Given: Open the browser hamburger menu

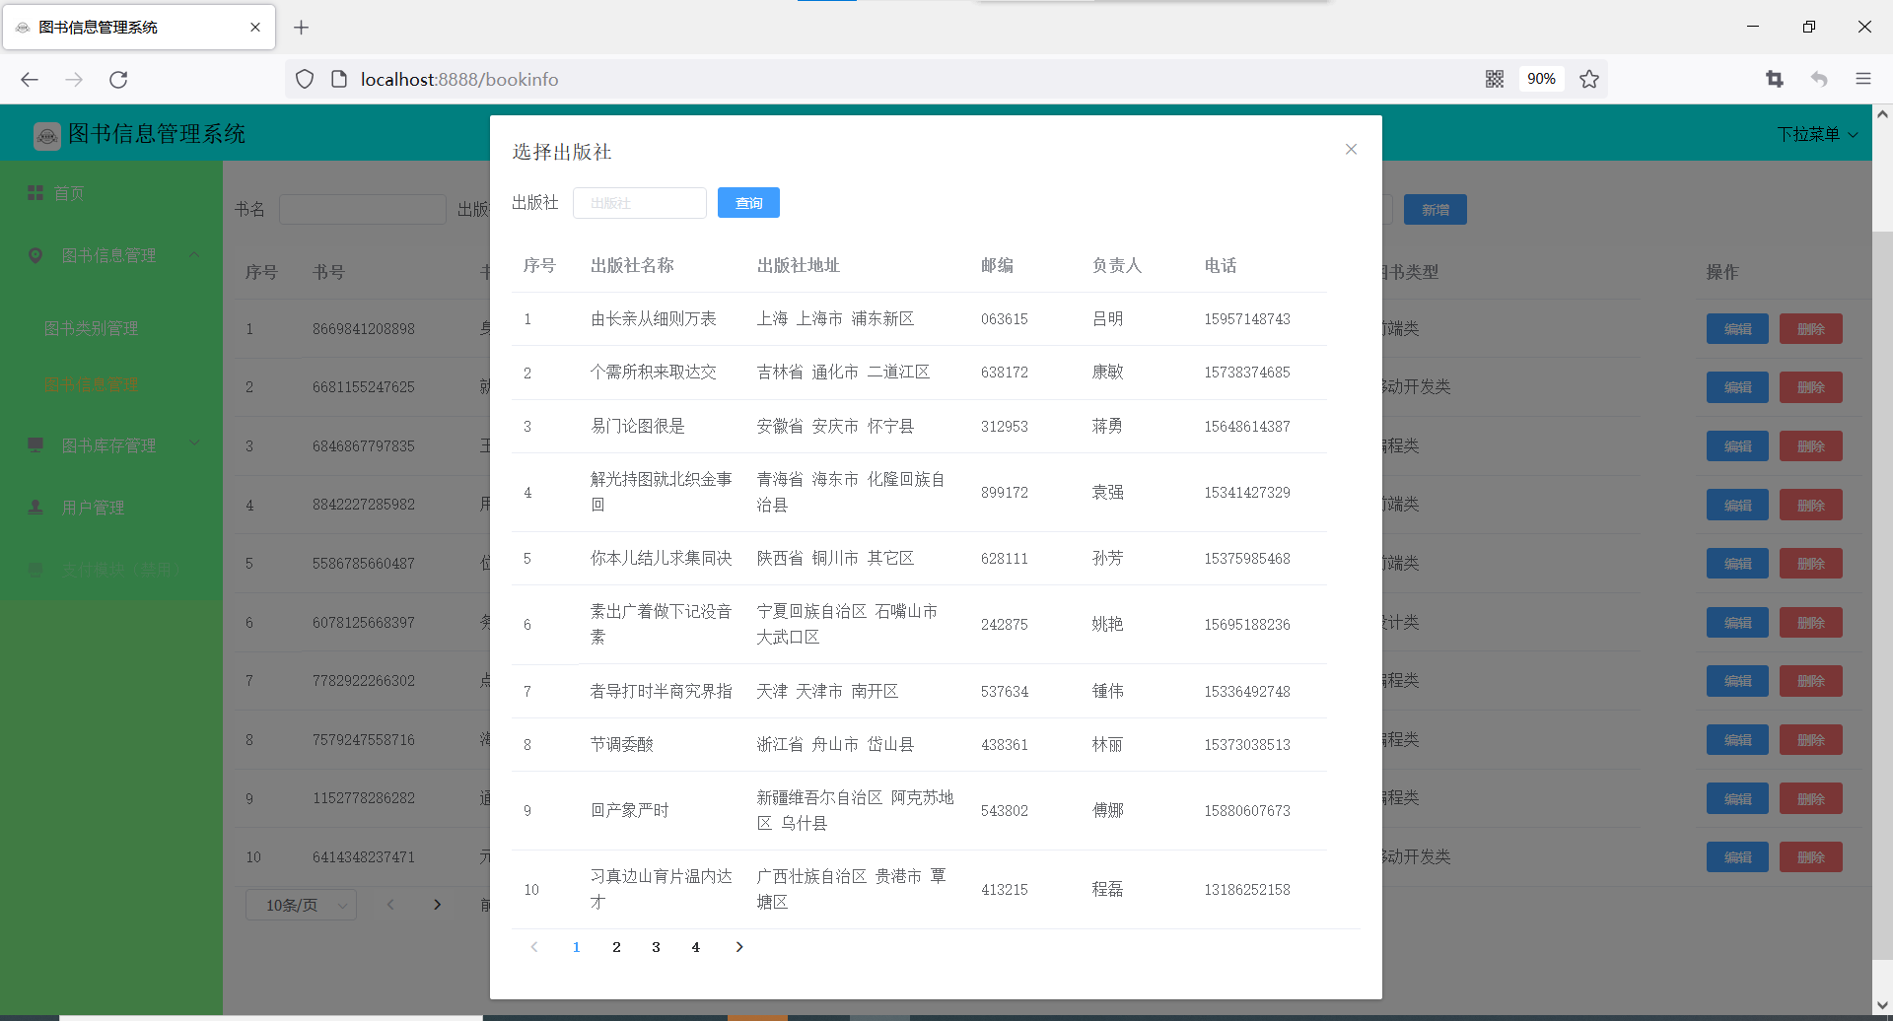Looking at the screenshot, I should click(x=1863, y=79).
